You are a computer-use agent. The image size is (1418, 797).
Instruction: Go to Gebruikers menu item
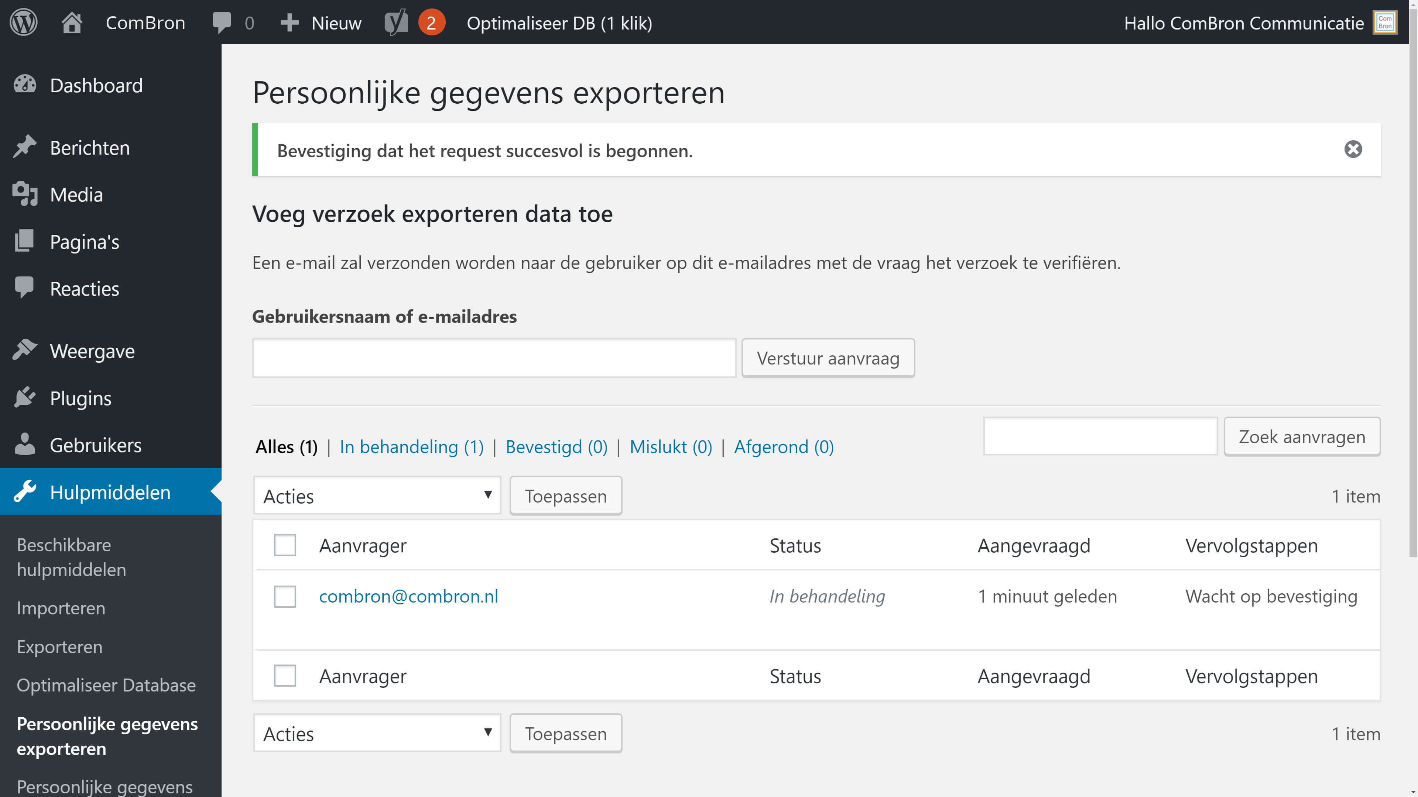95,445
